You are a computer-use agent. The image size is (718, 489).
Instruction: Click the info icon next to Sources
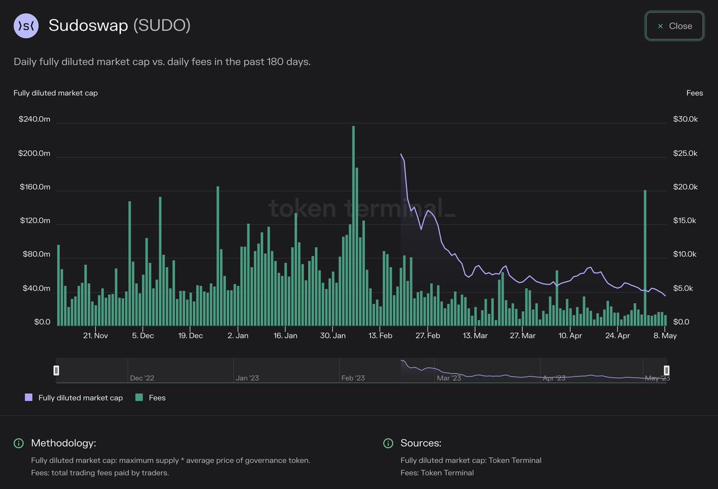pyautogui.click(x=389, y=444)
